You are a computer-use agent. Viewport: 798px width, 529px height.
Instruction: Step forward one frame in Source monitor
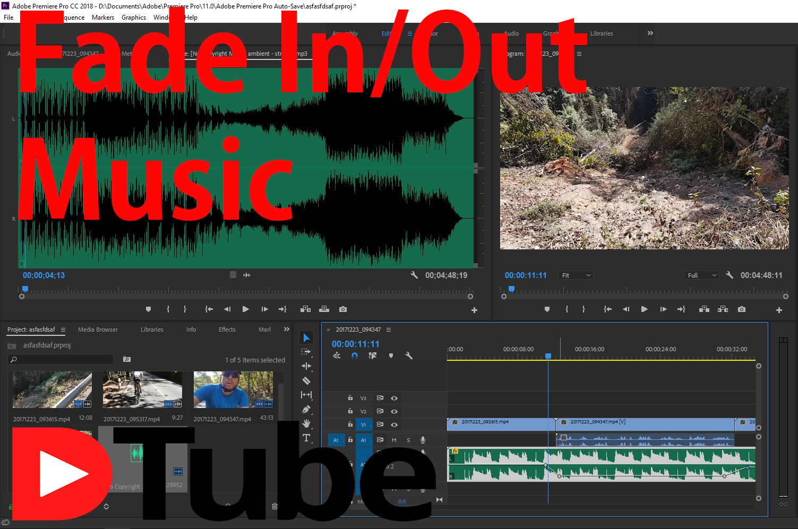tap(264, 309)
